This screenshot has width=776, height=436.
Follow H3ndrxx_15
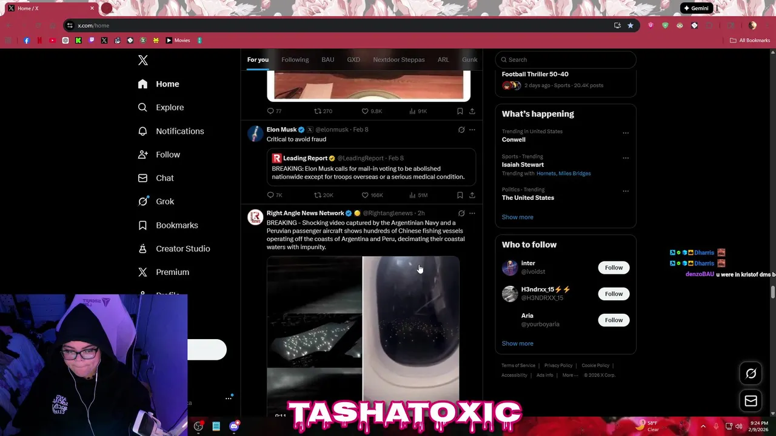pos(614,294)
